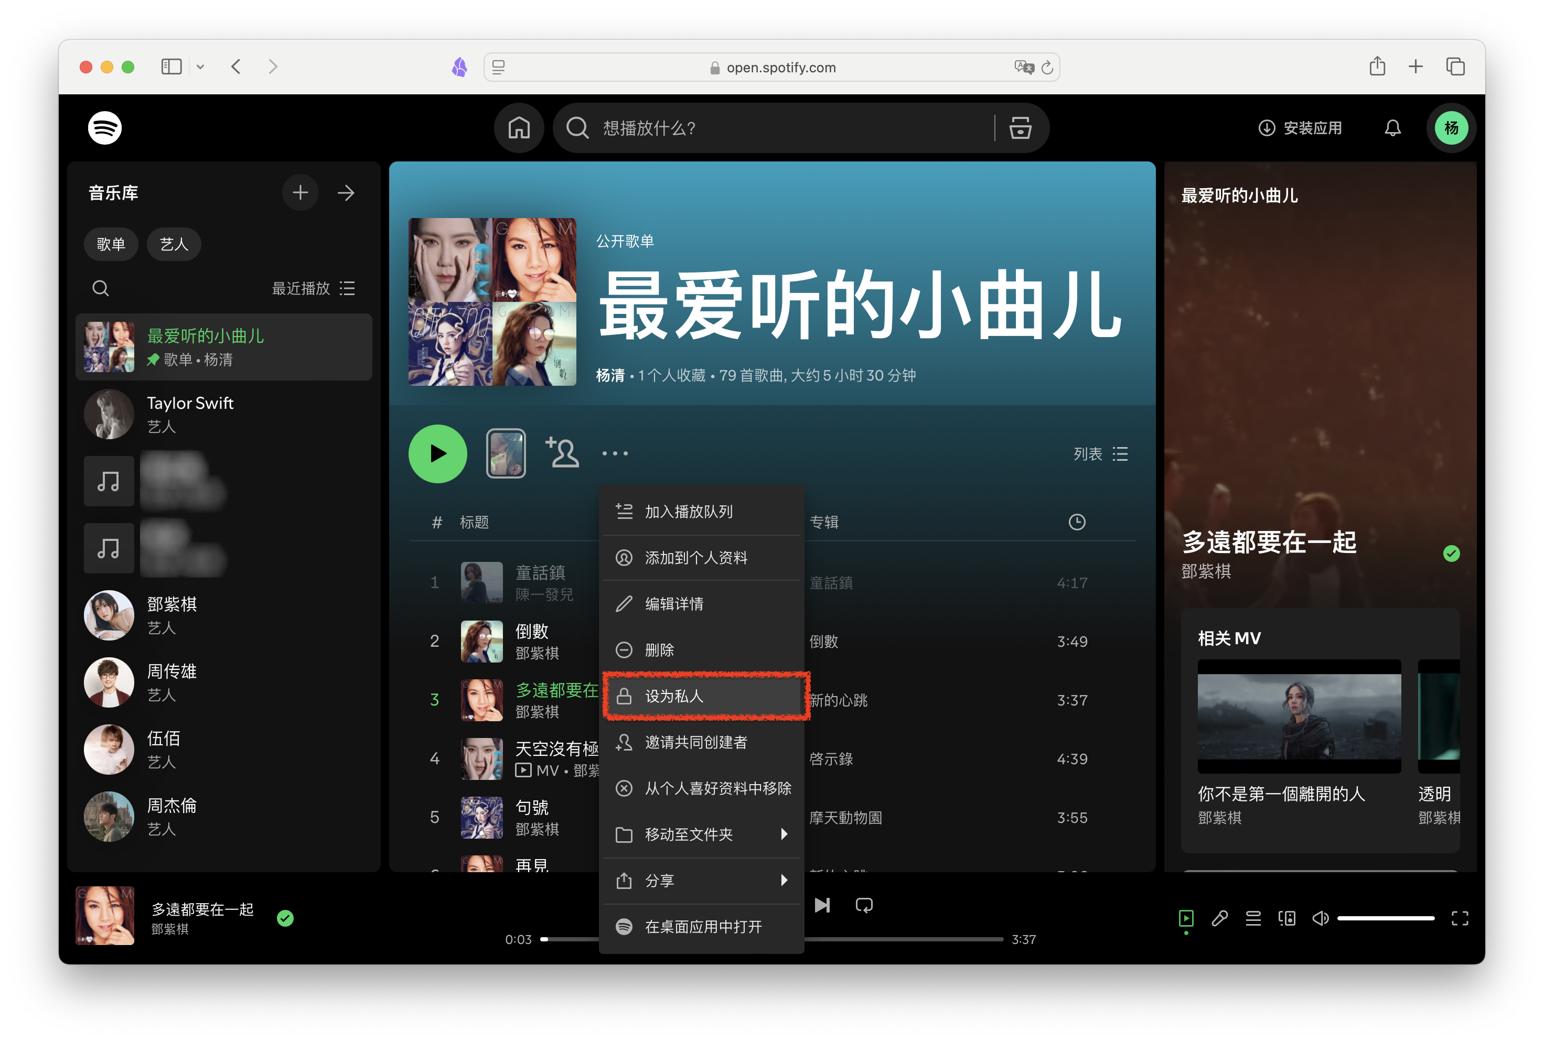Choose 删除 from context menu
The image size is (1544, 1042).
point(702,649)
